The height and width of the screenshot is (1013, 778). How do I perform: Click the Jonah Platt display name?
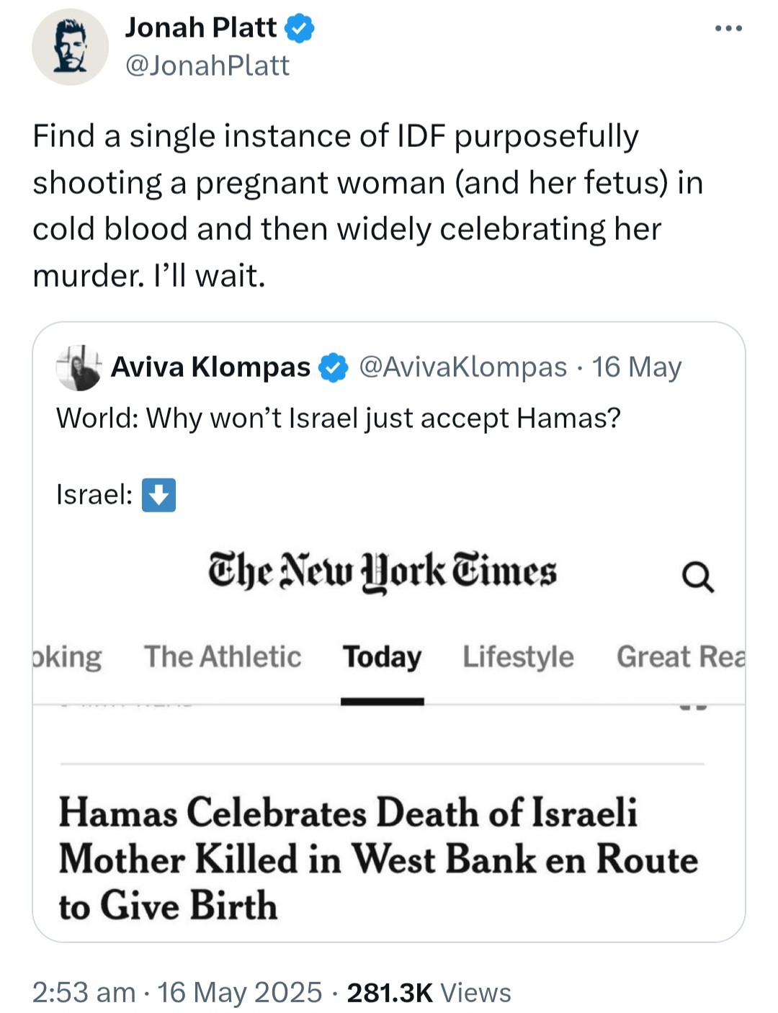pyautogui.click(x=200, y=28)
